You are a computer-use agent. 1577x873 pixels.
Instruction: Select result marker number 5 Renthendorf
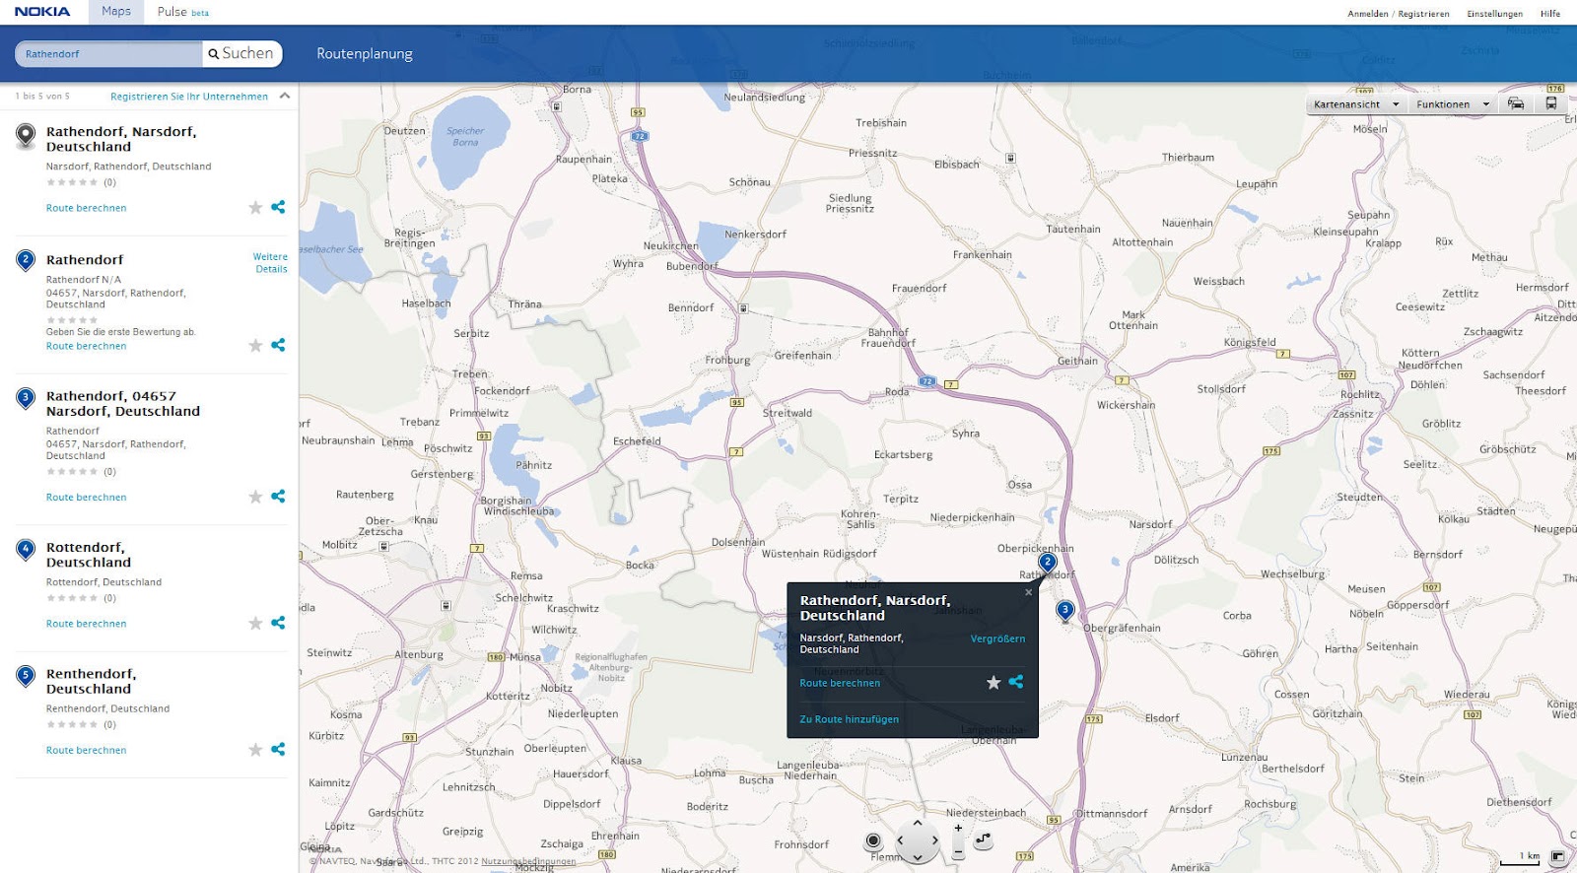click(x=26, y=676)
